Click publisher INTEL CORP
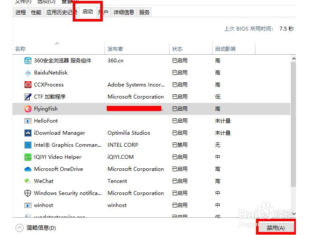 click(123, 145)
